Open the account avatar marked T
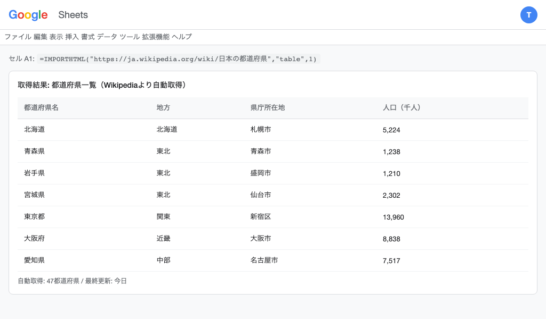The width and height of the screenshot is (546, 319). [x=529, y=15]
